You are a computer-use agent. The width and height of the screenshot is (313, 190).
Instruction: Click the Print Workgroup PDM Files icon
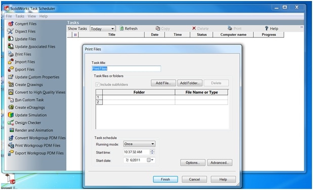click(x=11, y=146)
